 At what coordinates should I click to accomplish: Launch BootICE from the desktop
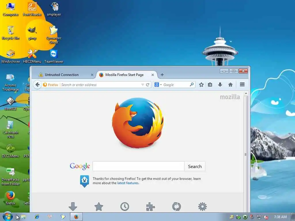point(11,104)
